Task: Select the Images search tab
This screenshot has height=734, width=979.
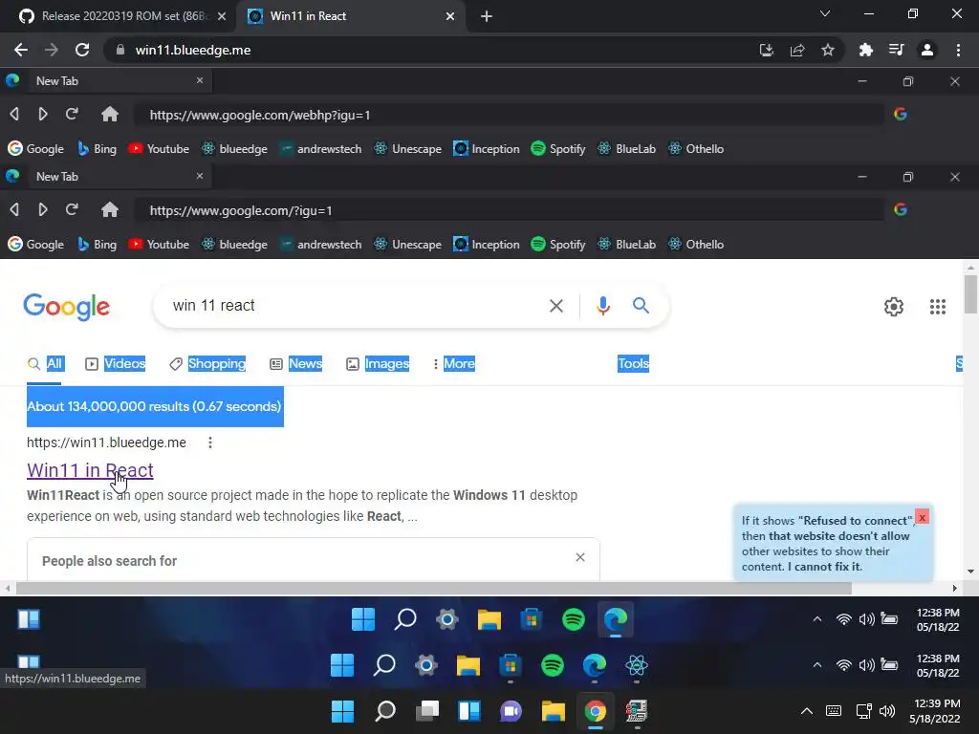Action: (378, 364)
